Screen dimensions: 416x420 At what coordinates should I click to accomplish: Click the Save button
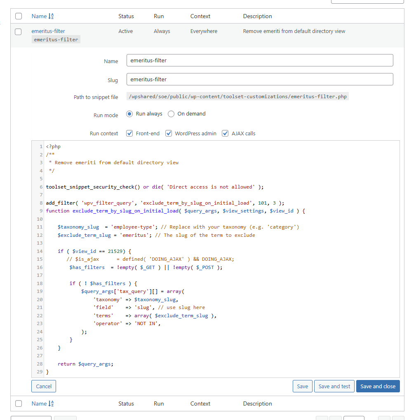(303, 386)
